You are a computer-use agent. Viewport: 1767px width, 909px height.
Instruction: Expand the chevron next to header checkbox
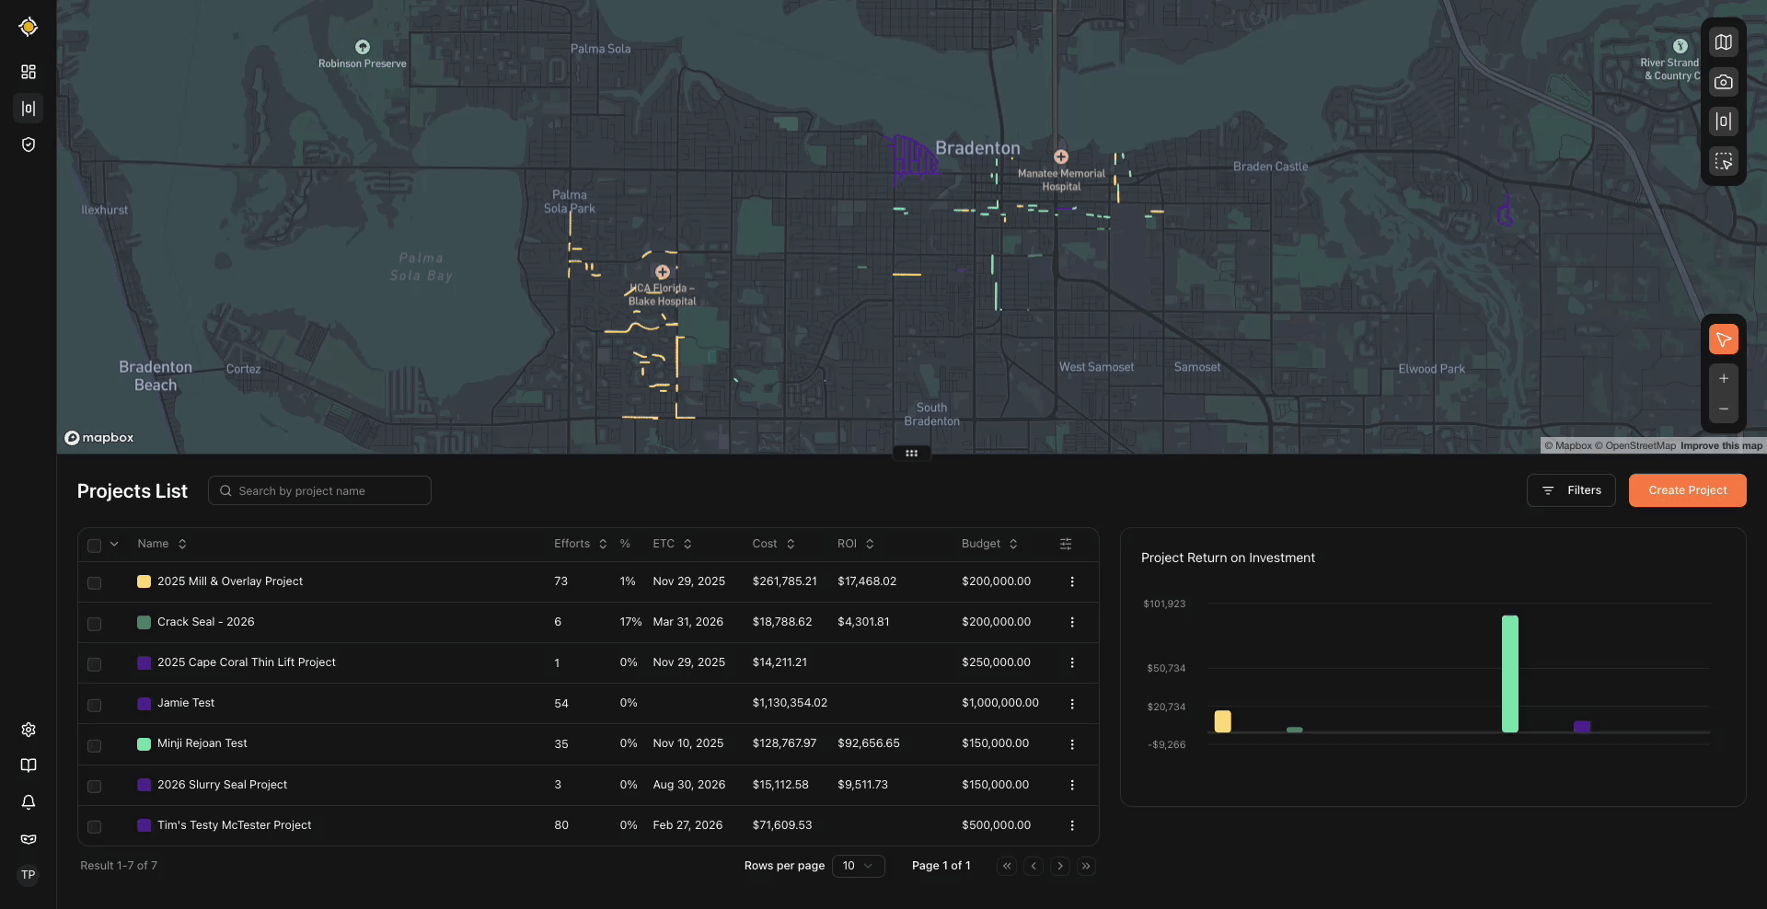[x=114, y=545]
